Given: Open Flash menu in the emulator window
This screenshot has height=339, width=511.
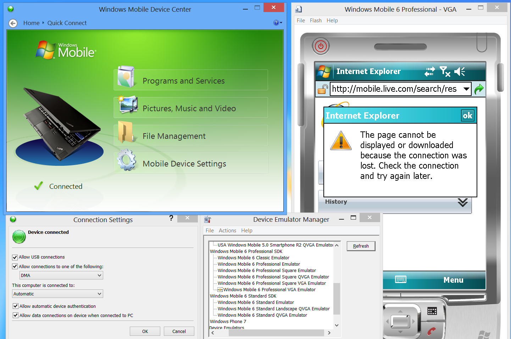Looking at the screenshot, I should tap(316, 21).
